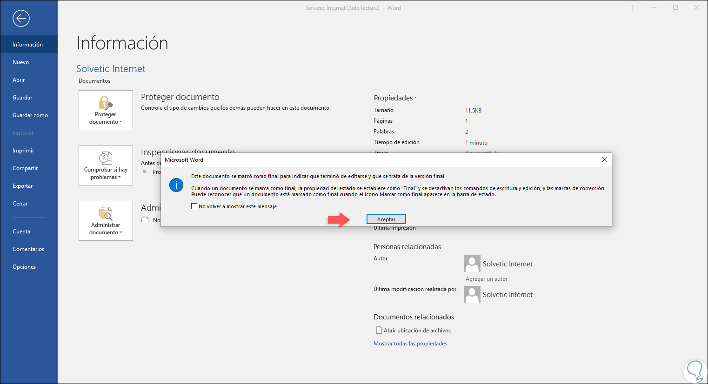Click the Autor avatar picture
Viewport: 708px width, 384px height.
[x=472, y=264]
